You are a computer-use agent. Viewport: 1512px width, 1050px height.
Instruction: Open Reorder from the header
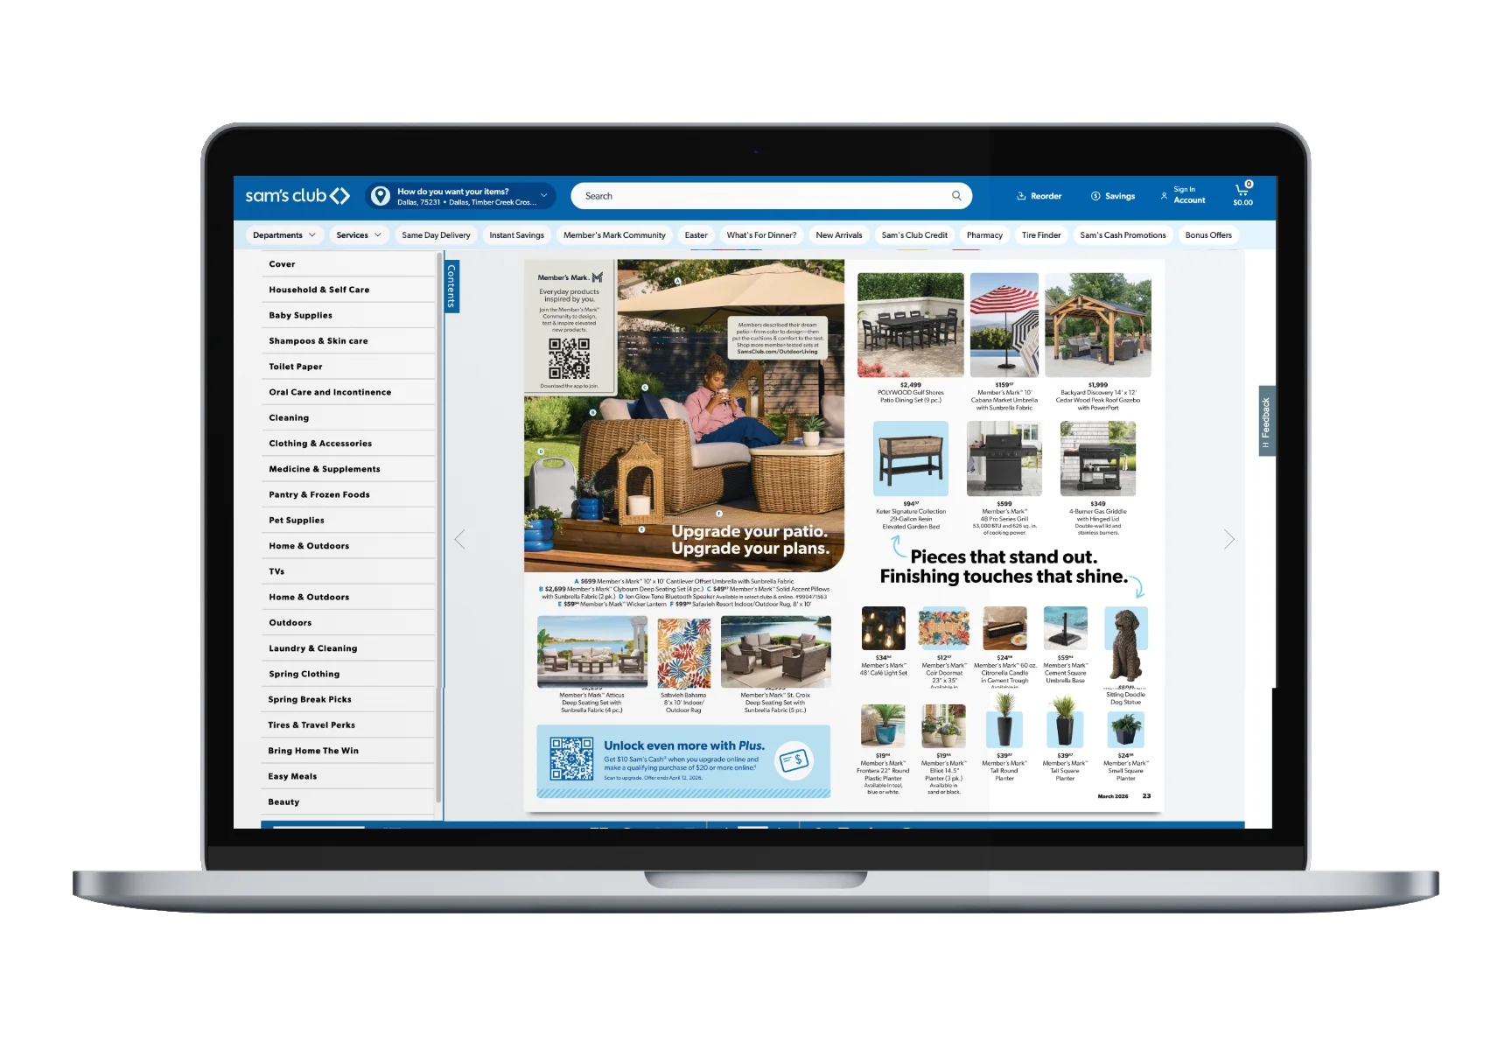[x=1039, y=196]
